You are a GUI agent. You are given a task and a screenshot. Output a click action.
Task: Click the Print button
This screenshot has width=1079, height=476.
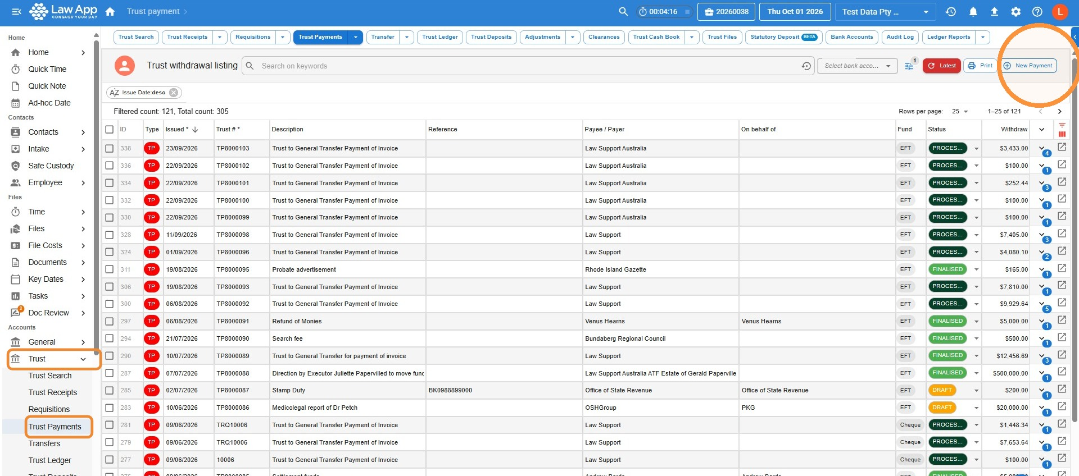pyautogui.click(x=980, y=66)
